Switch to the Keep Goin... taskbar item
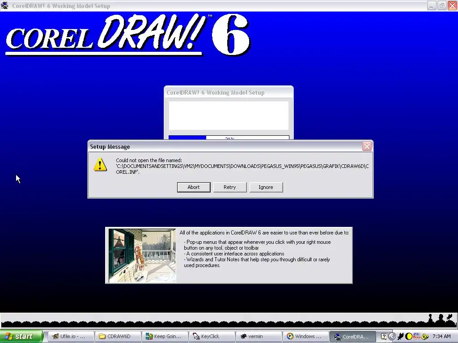 165,336
